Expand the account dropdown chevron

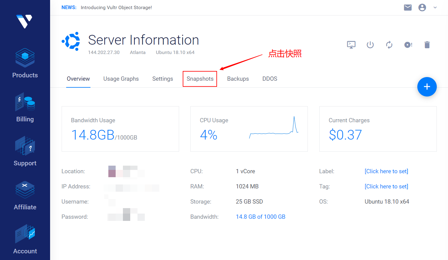(435, 8)
